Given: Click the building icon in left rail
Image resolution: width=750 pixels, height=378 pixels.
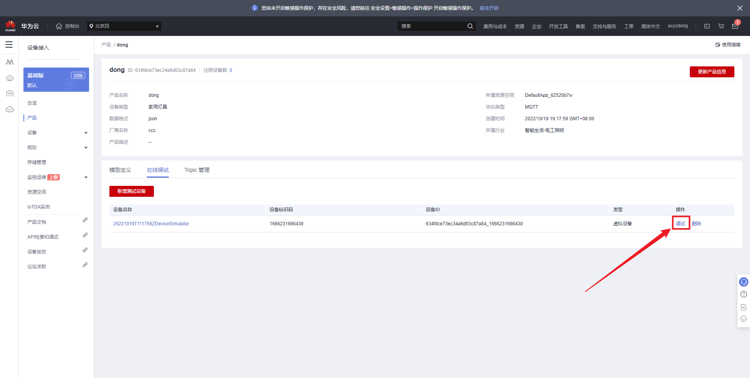Looking at the screenshot, I should [x=10, y=93].
